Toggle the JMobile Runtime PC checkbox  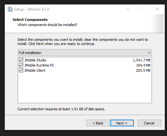[21, 65]
